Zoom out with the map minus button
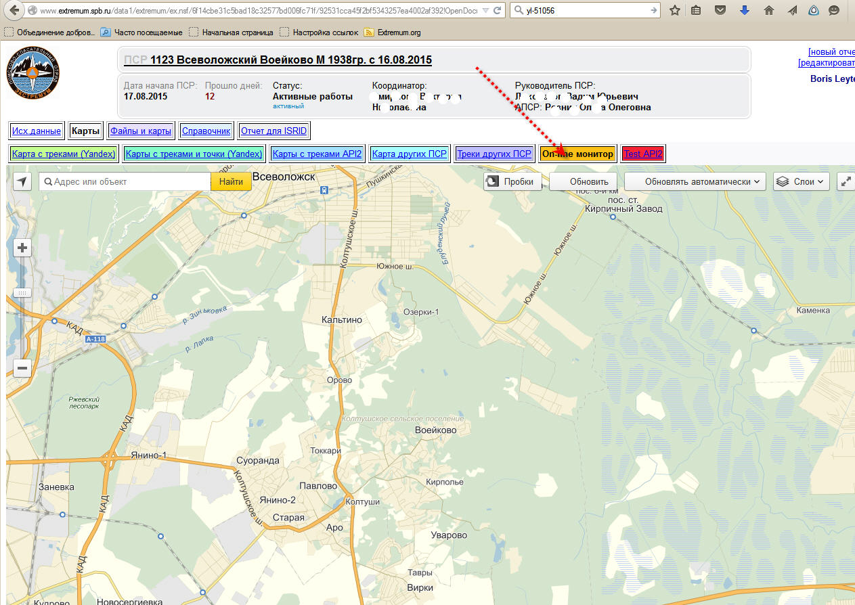 pos(22,368)
